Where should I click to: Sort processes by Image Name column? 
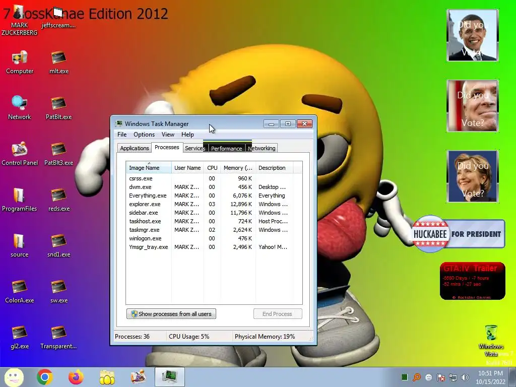(149, 167)
